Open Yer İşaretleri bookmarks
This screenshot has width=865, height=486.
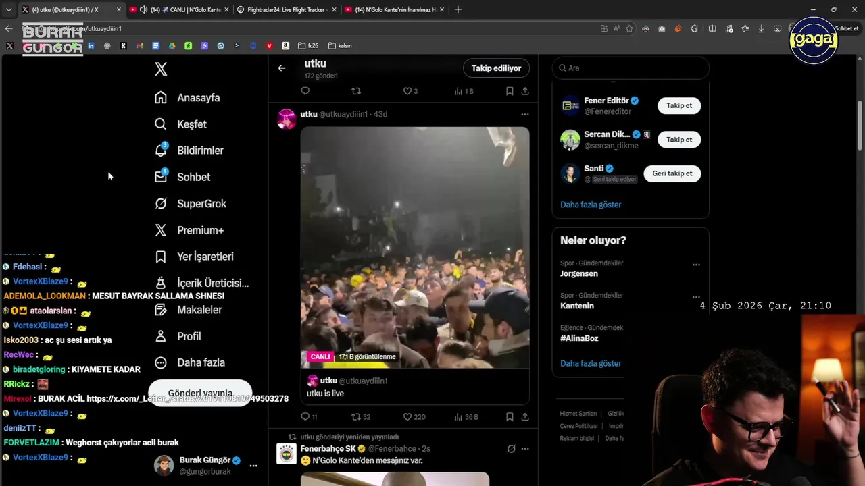pyautogui.click(x=193, y=256)
